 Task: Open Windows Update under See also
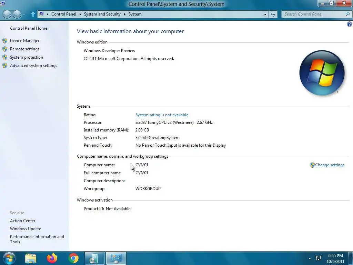pyautogui.click(x=26, y=229)
